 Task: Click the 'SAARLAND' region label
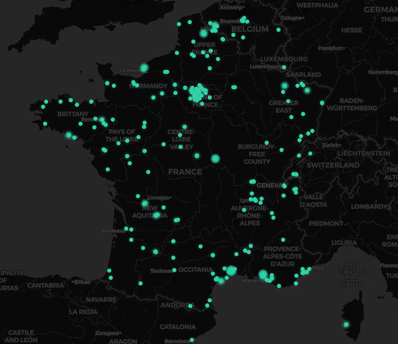303,75
